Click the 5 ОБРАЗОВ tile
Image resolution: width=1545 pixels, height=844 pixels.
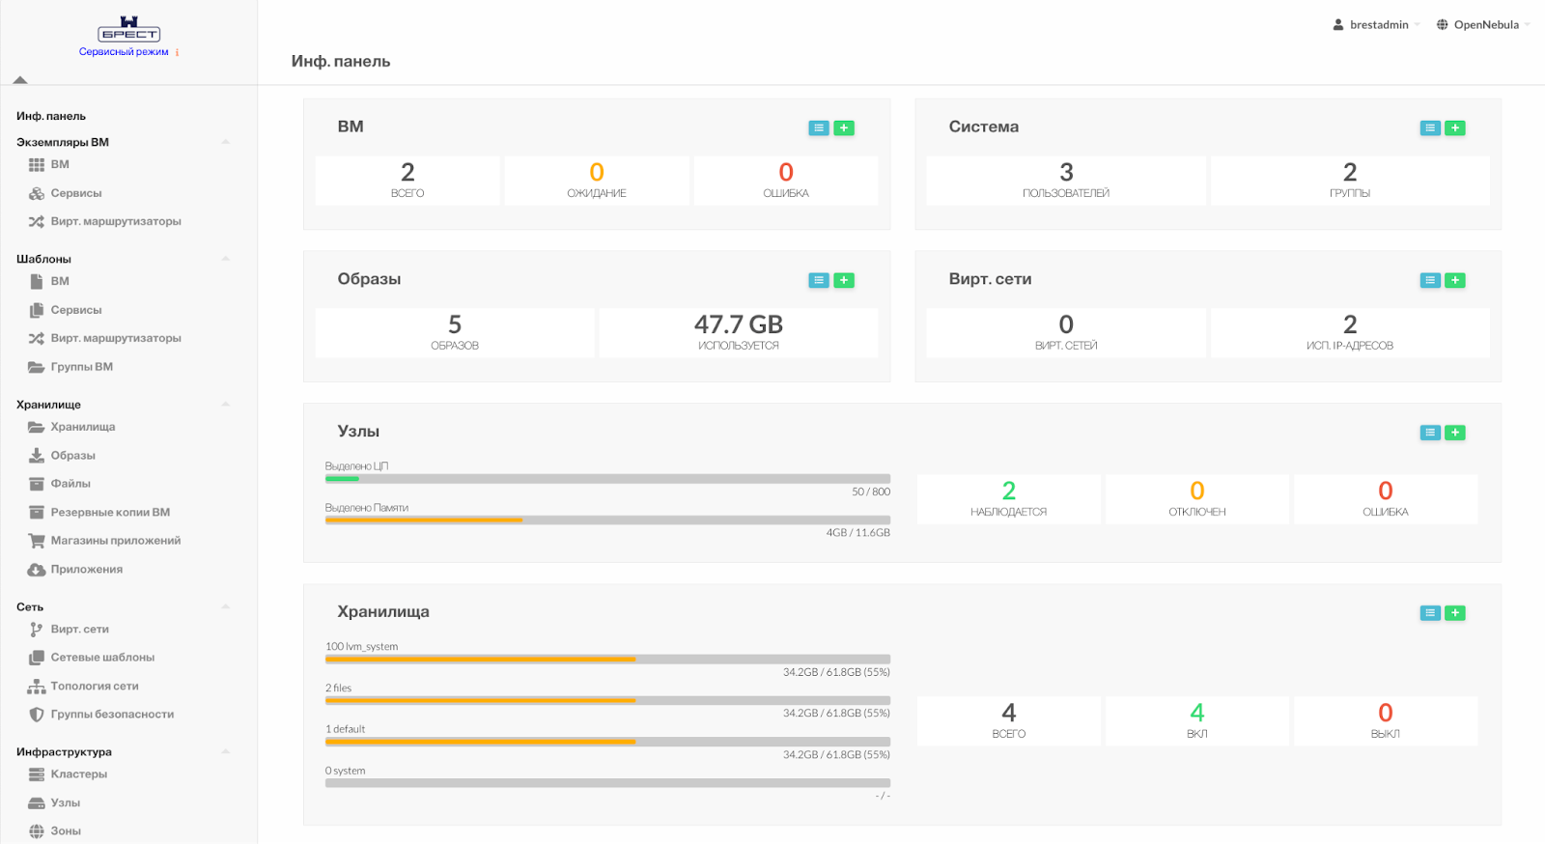[455, 333]
